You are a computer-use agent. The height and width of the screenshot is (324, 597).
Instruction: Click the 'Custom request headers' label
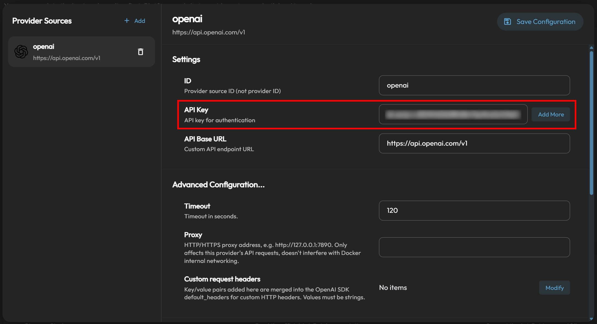click(x=222, y=279)
